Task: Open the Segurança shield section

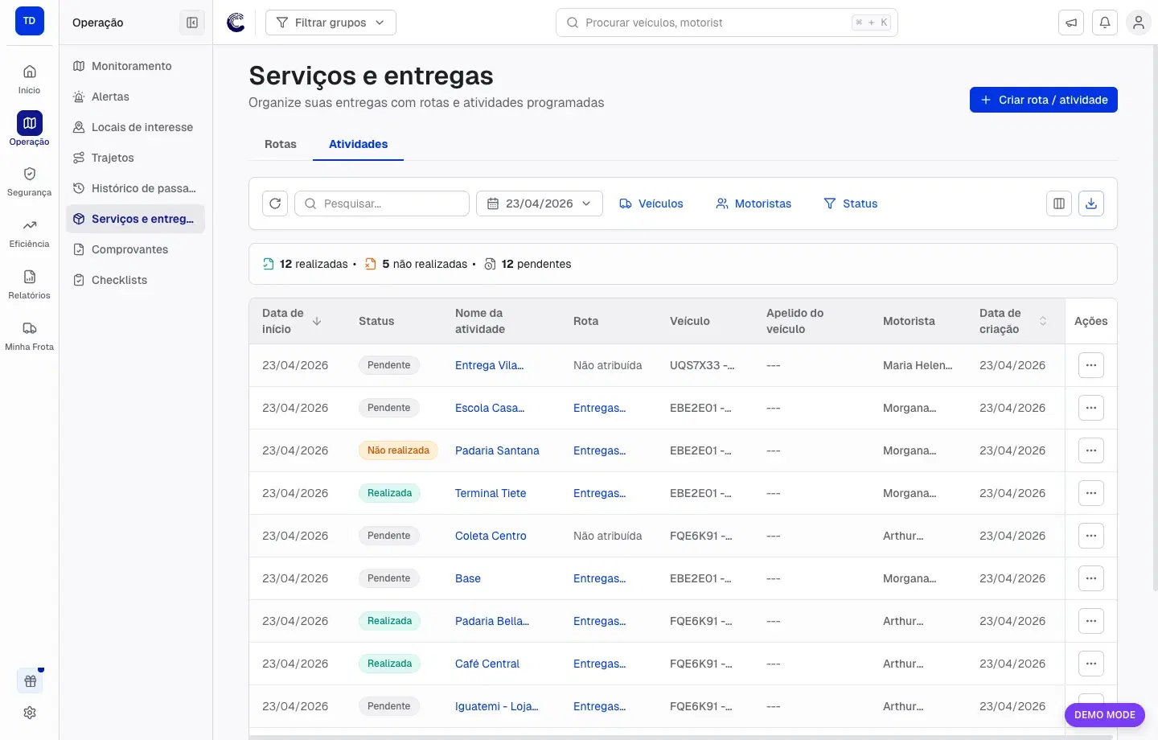Action: (29, 181)
